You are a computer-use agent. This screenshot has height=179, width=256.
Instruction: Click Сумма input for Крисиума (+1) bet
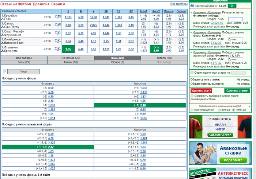235,39
